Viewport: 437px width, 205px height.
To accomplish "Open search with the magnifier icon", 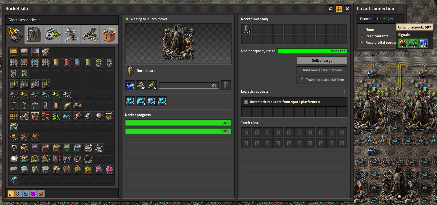I will click(330, 9).
